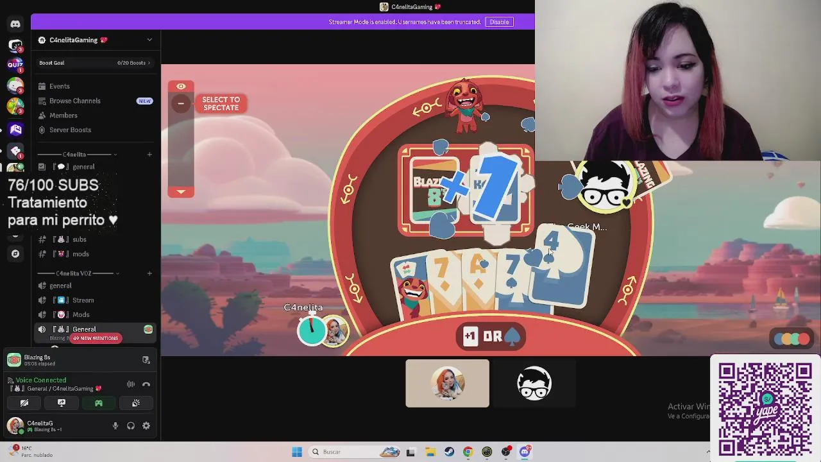821x462 pixels.
Task: Collapse the spectate panel minus button
Action: 181,103
